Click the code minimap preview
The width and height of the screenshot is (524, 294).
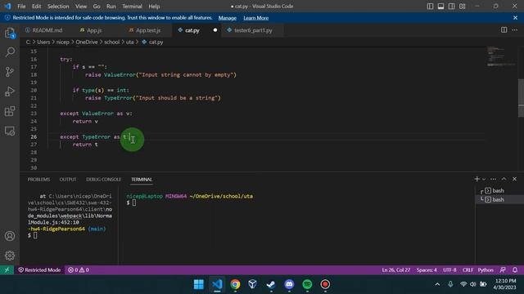(500, 56)
